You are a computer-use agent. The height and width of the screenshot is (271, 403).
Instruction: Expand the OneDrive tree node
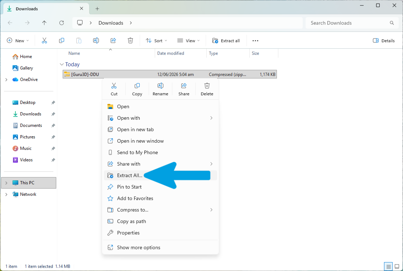click(x=6, y=80)
